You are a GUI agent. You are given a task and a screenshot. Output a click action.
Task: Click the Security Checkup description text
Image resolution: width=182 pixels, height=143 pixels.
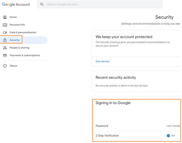click(x=132, y=44)
